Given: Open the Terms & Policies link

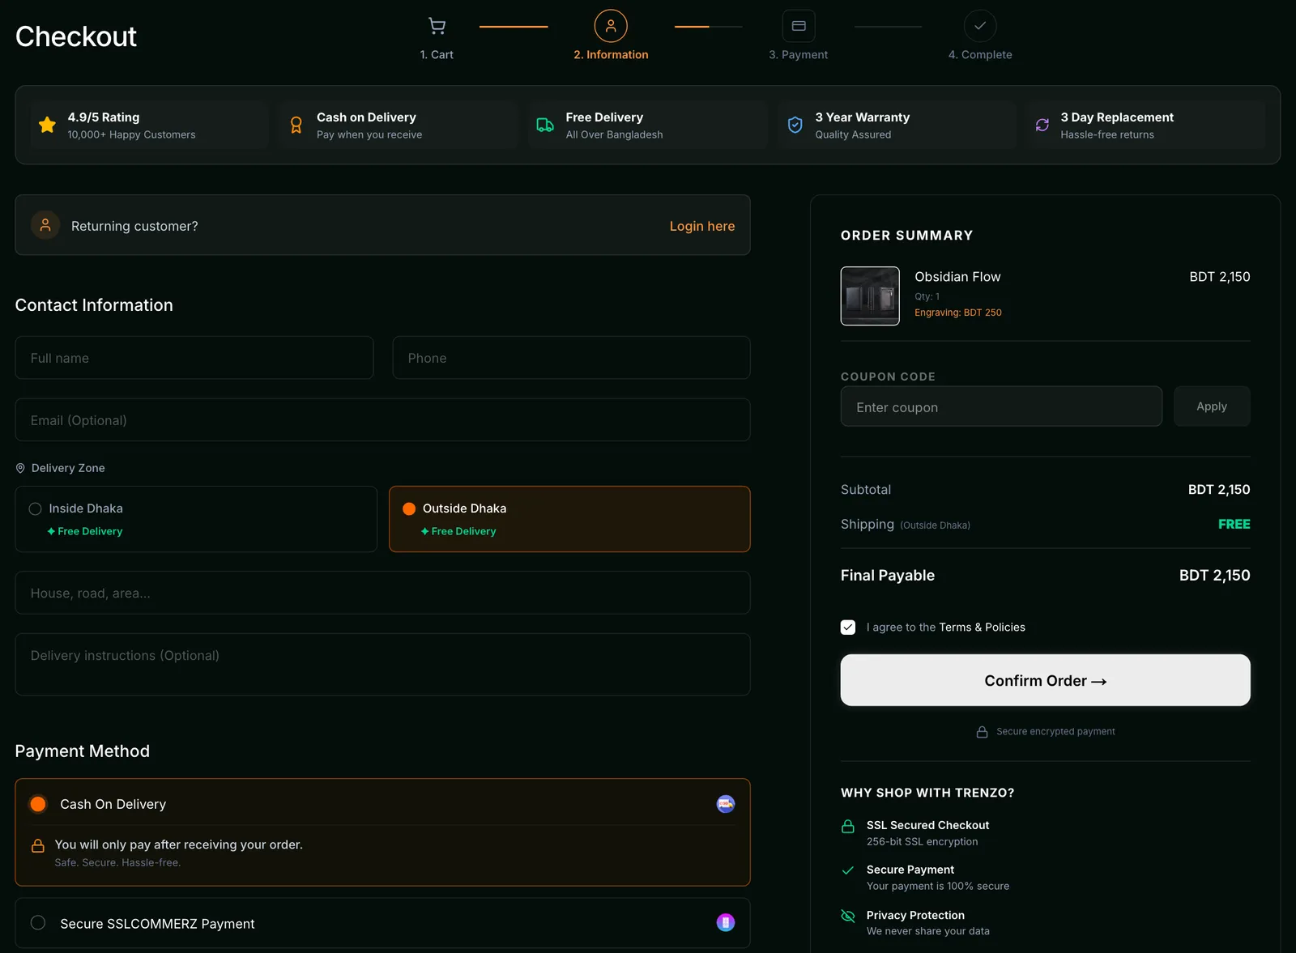Looking at the screenshot, I should point(982,628).
